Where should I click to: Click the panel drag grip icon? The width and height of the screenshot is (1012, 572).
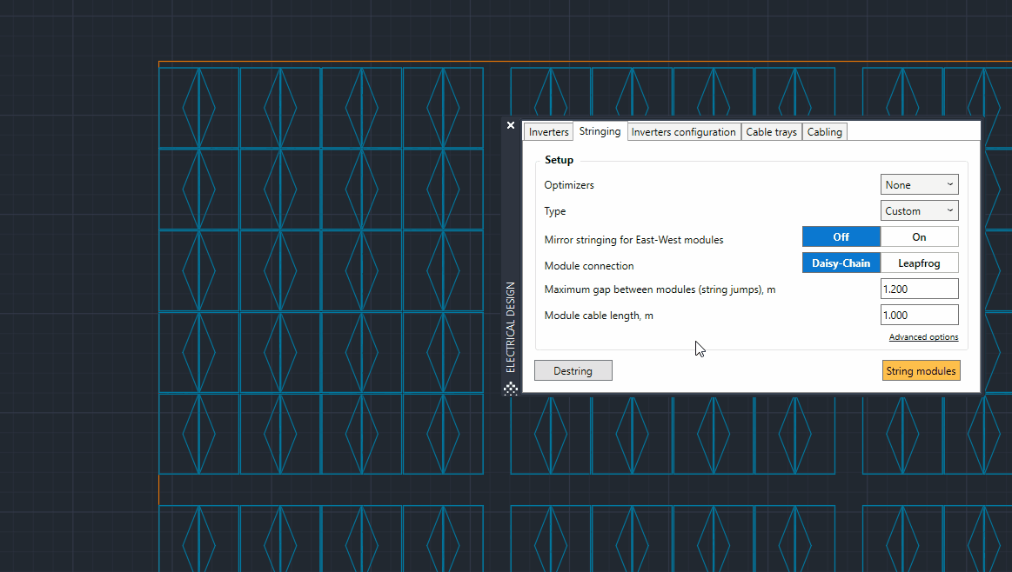pyautogui.click(x=511, y=389)
